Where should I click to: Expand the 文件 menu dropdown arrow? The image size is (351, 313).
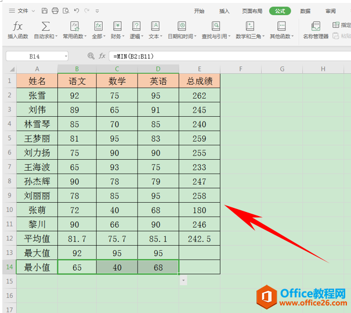33,11
